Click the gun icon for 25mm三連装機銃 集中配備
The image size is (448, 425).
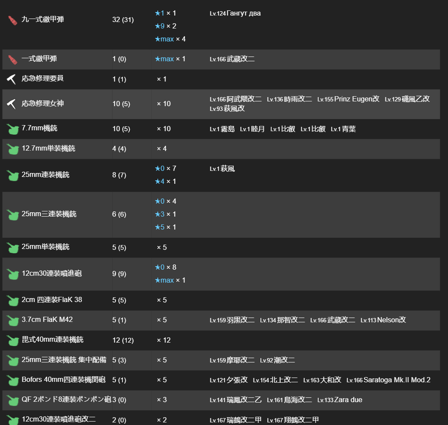coord(13,360)
